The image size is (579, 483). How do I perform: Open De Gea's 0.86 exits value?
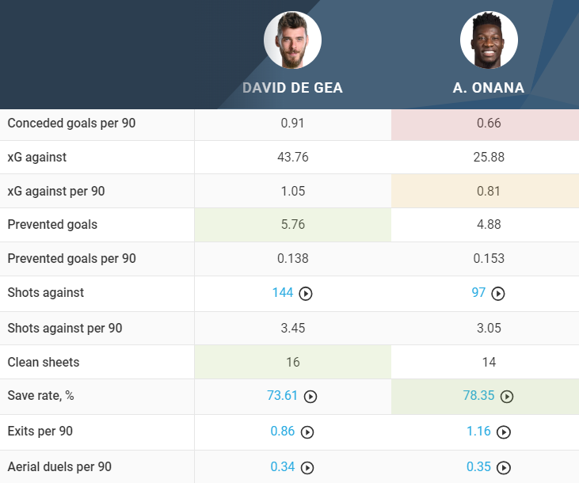point(283,432)
